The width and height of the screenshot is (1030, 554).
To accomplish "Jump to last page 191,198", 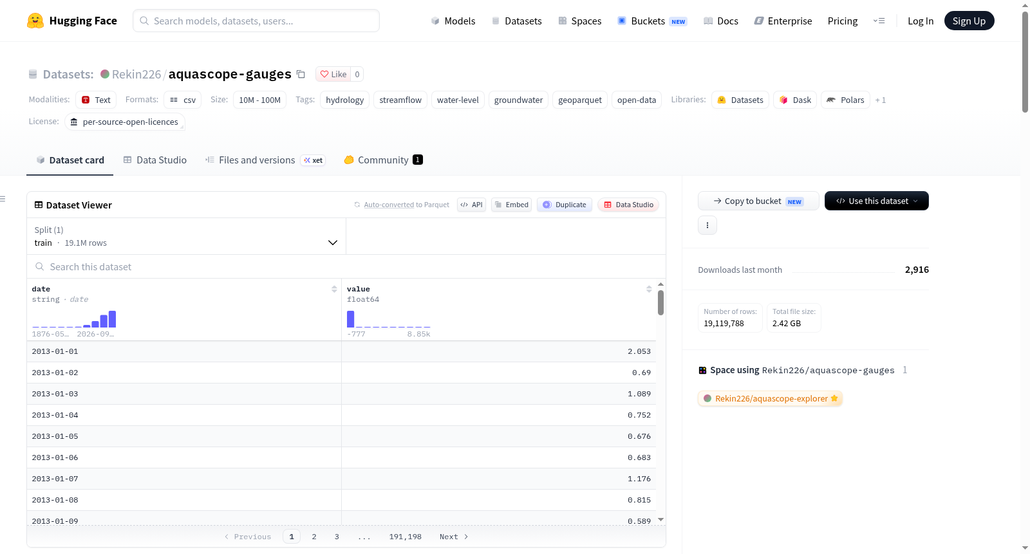I will [406, 537].
